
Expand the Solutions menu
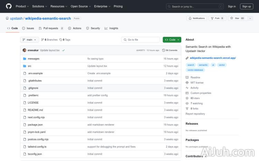click(x=39, y=6)
